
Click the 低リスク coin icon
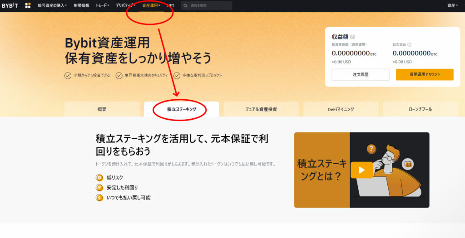(x=99, y=178)
